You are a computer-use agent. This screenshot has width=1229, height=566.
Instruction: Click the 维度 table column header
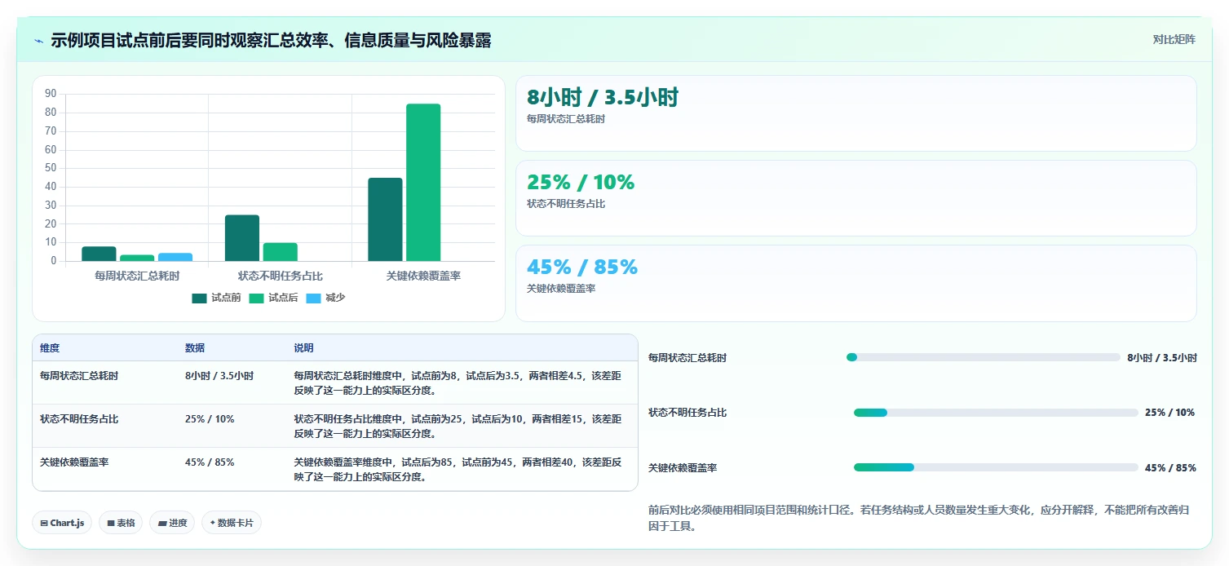click(50, 348)
